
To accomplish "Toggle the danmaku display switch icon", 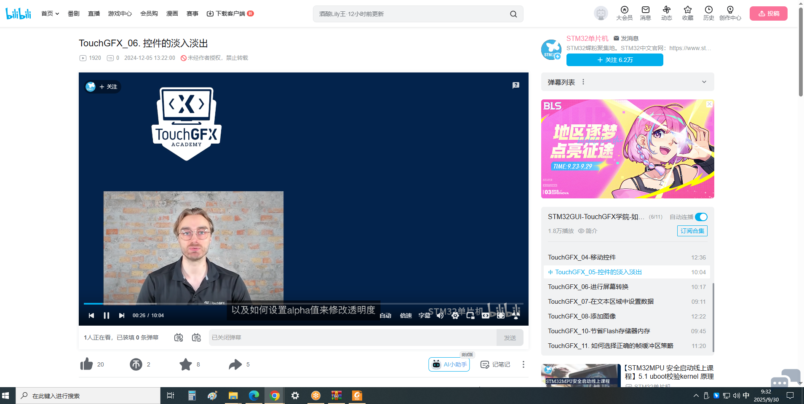I will [179, 337].
